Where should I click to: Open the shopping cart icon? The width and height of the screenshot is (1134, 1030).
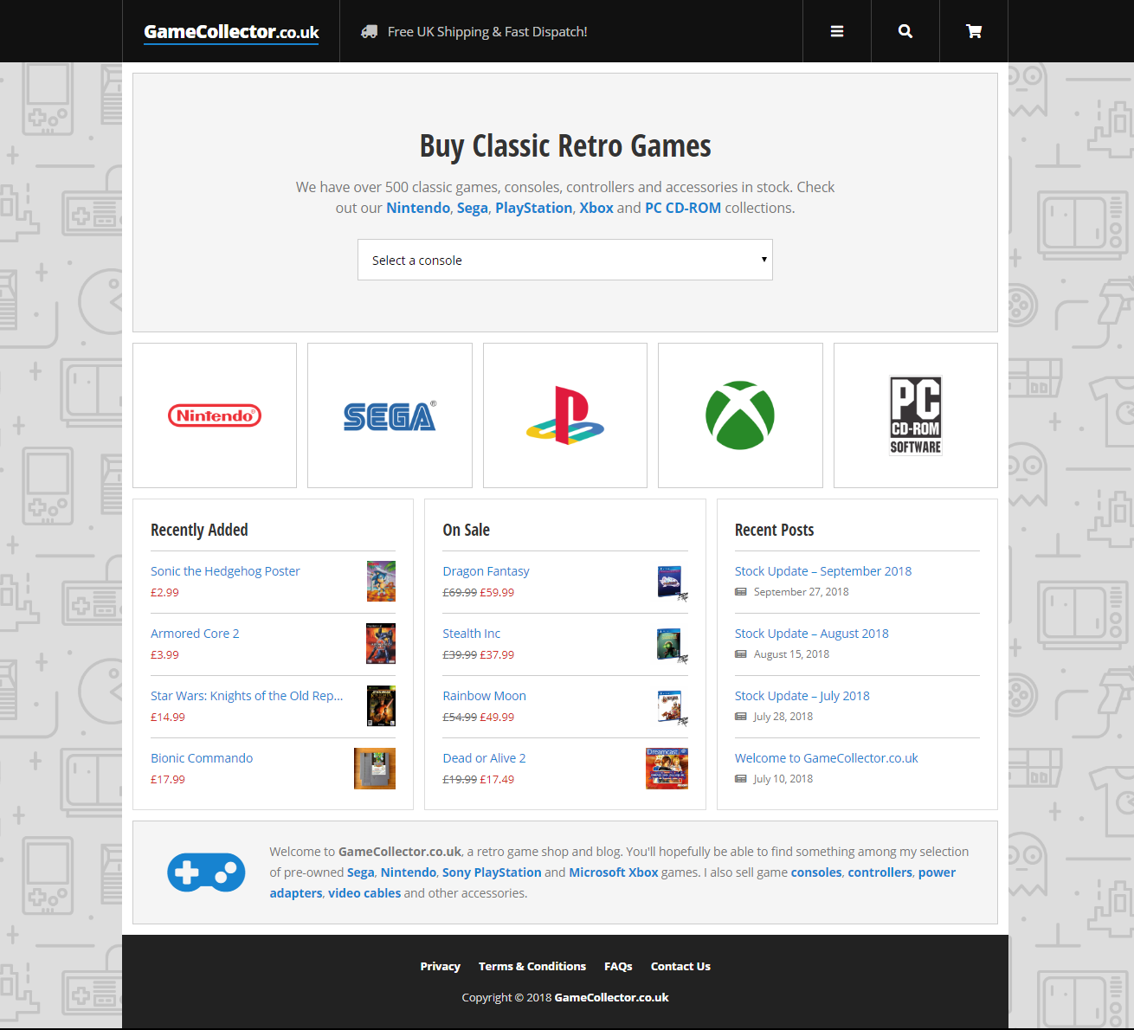(x=973, y=31)
